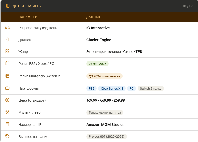Viewport: 198px width, 142px height.
Task: Click the ДОСЬЕ НА ИГРУ title
Action: 27,6
